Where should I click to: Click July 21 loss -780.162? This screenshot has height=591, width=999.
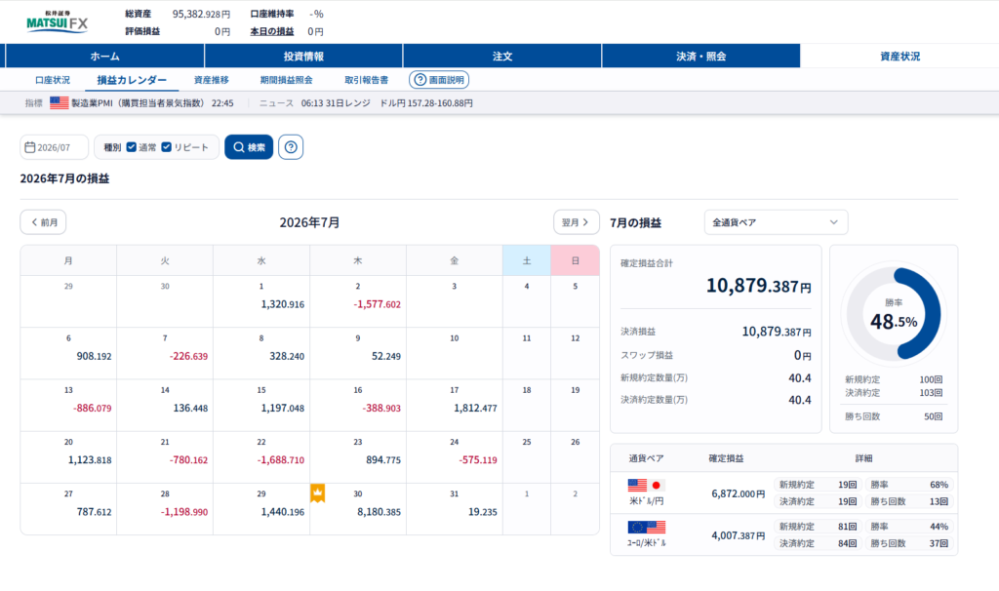point(188,459)
